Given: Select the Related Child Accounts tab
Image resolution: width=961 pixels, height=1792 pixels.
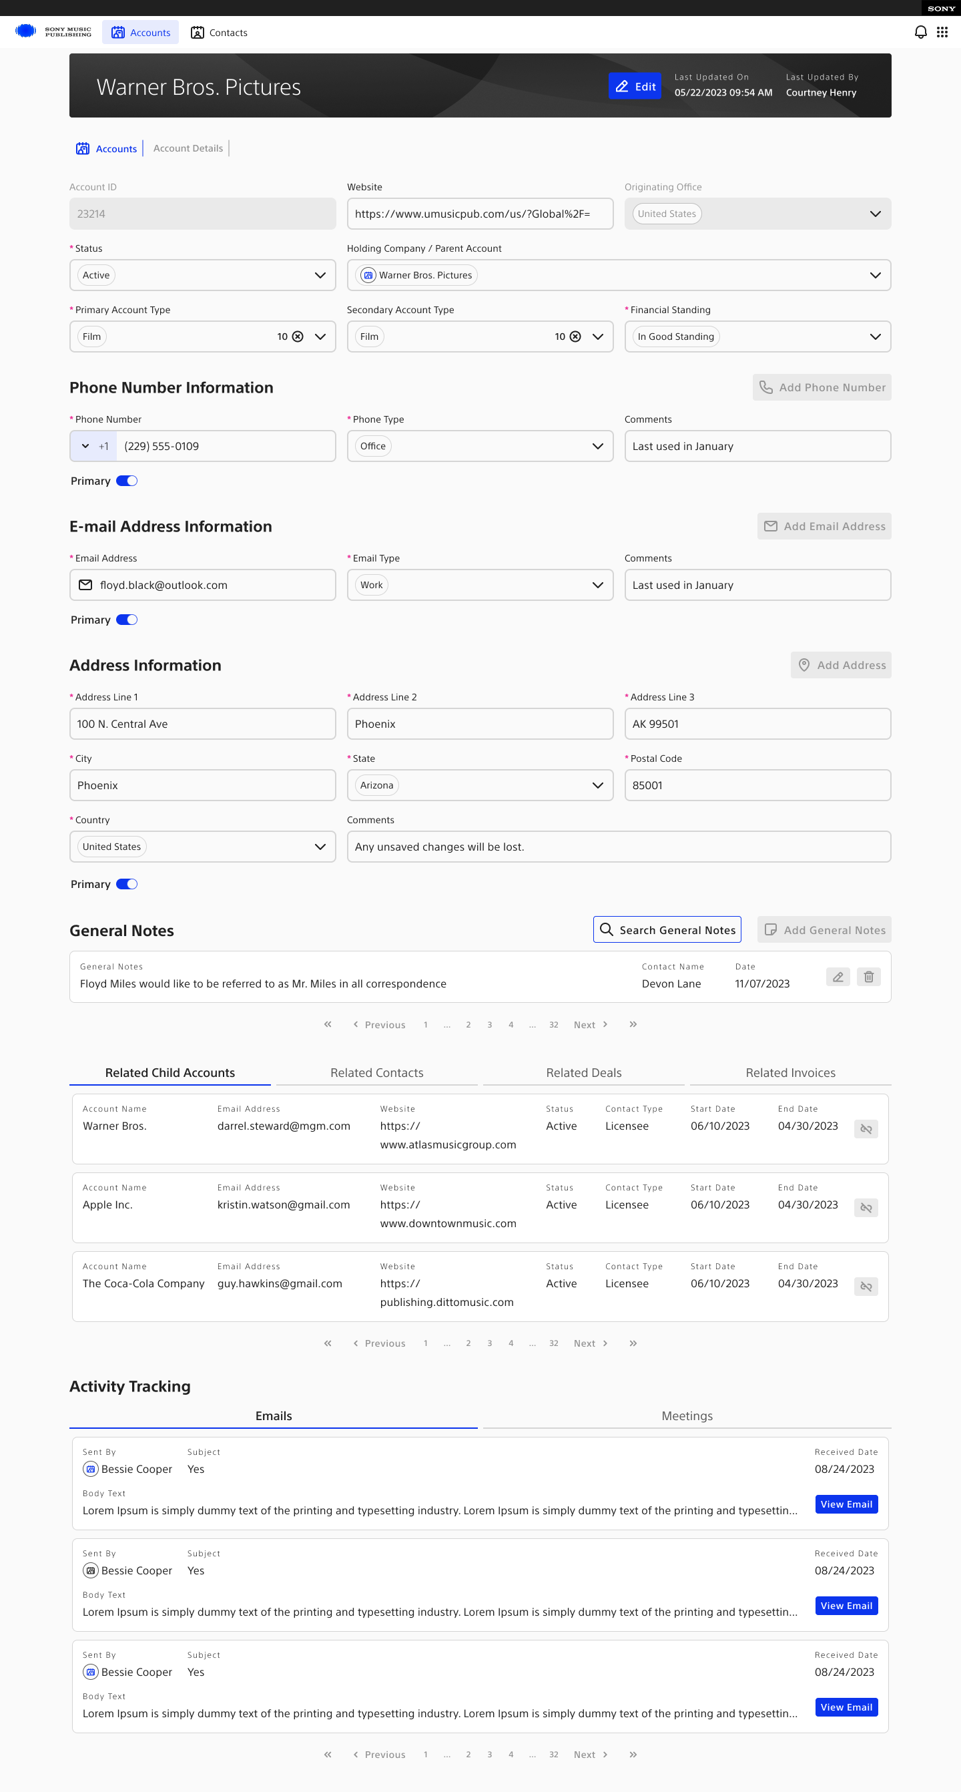Looking at the screenshot, I should [170, 1073].
